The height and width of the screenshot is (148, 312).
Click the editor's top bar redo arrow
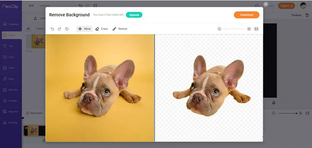(88, 6)
